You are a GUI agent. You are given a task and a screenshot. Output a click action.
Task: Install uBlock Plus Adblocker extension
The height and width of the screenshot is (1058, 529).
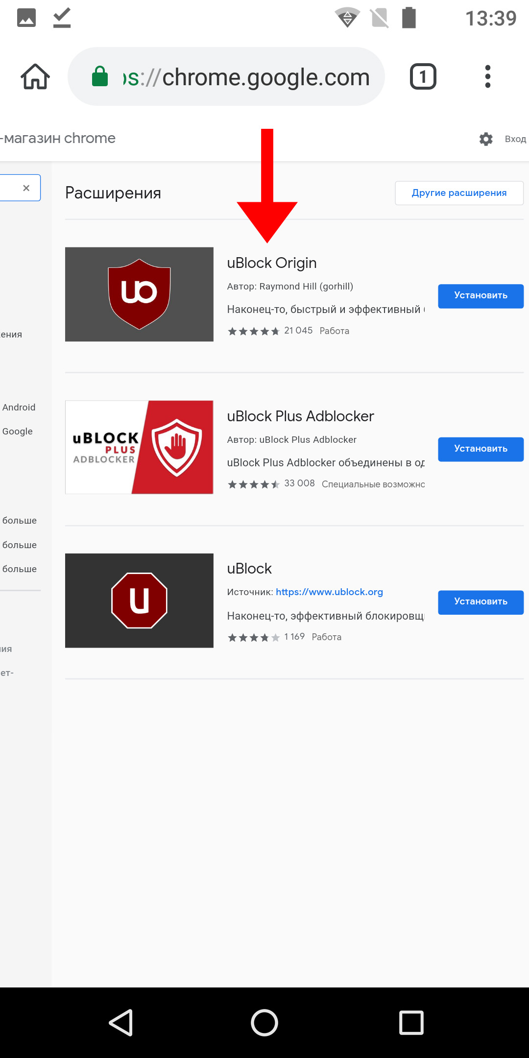coord(481,449)
